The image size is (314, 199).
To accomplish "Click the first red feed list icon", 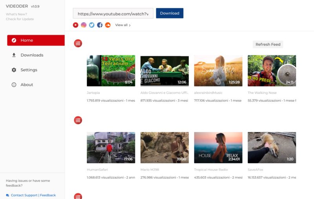I will [x=78, y=43].
